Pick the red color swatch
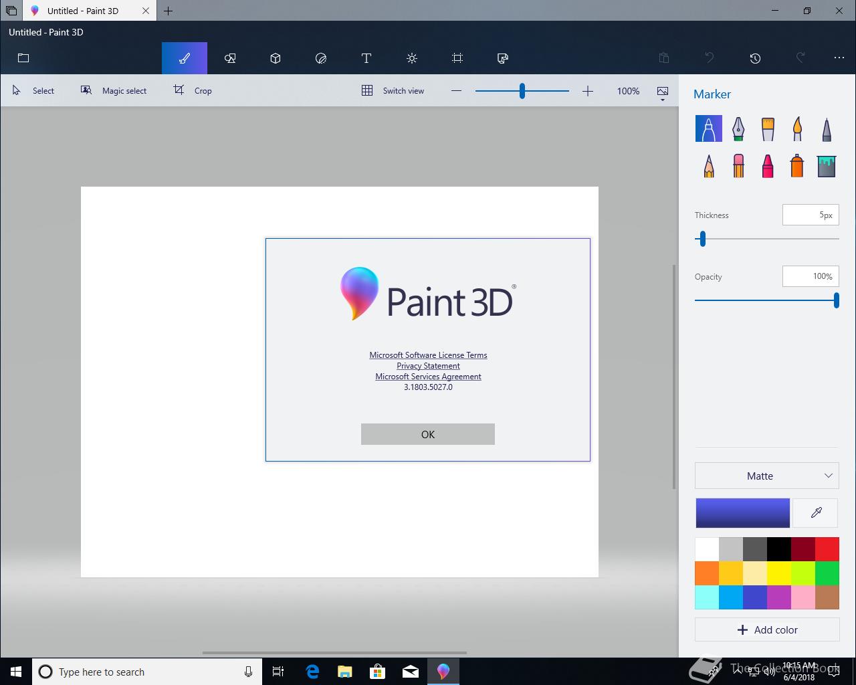 point(827,549)
